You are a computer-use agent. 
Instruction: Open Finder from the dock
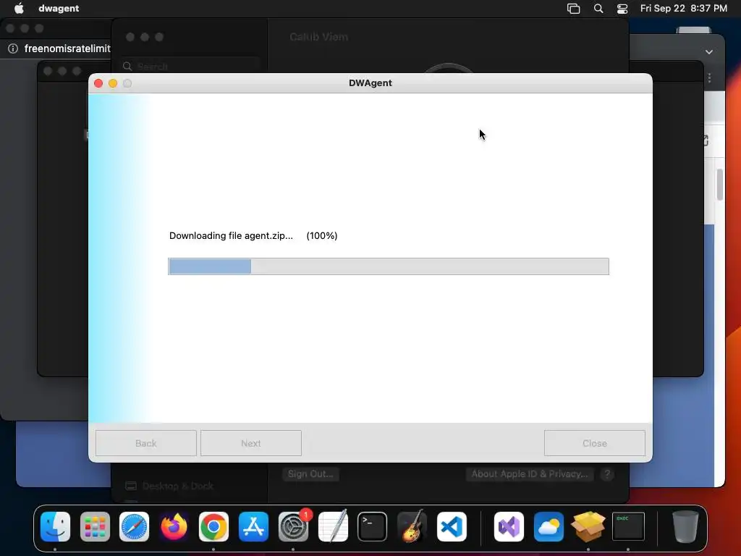(55, 526)
